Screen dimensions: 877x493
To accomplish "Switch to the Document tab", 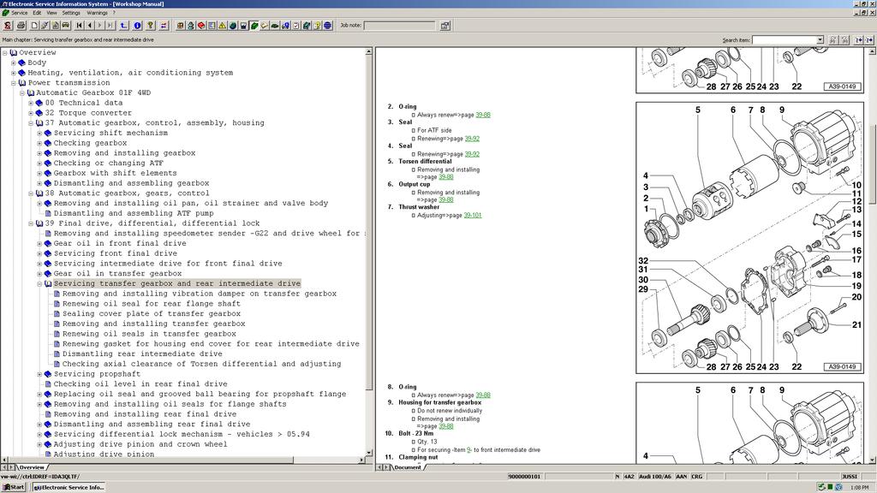I will (x=407, y=467).
